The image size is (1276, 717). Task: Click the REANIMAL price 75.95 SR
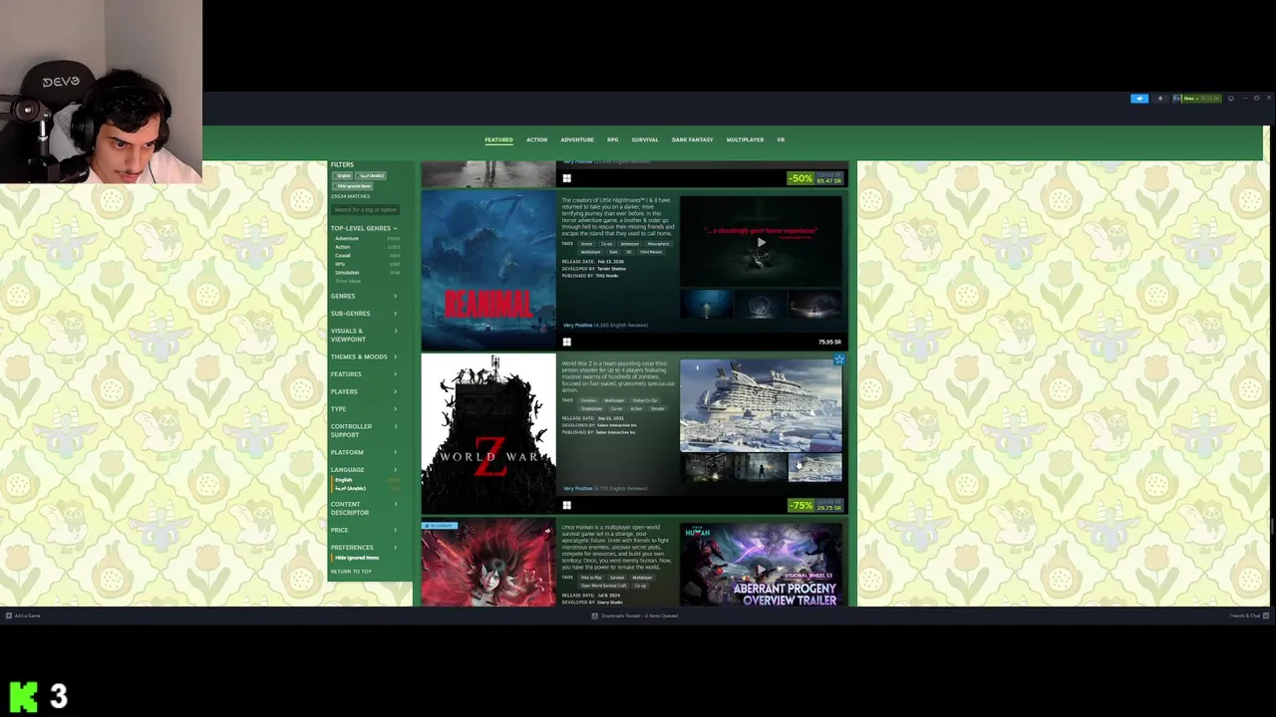829,343
